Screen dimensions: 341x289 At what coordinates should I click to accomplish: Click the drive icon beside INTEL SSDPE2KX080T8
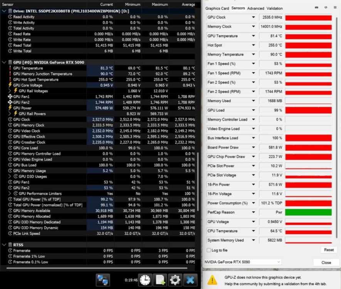[10, 11]
